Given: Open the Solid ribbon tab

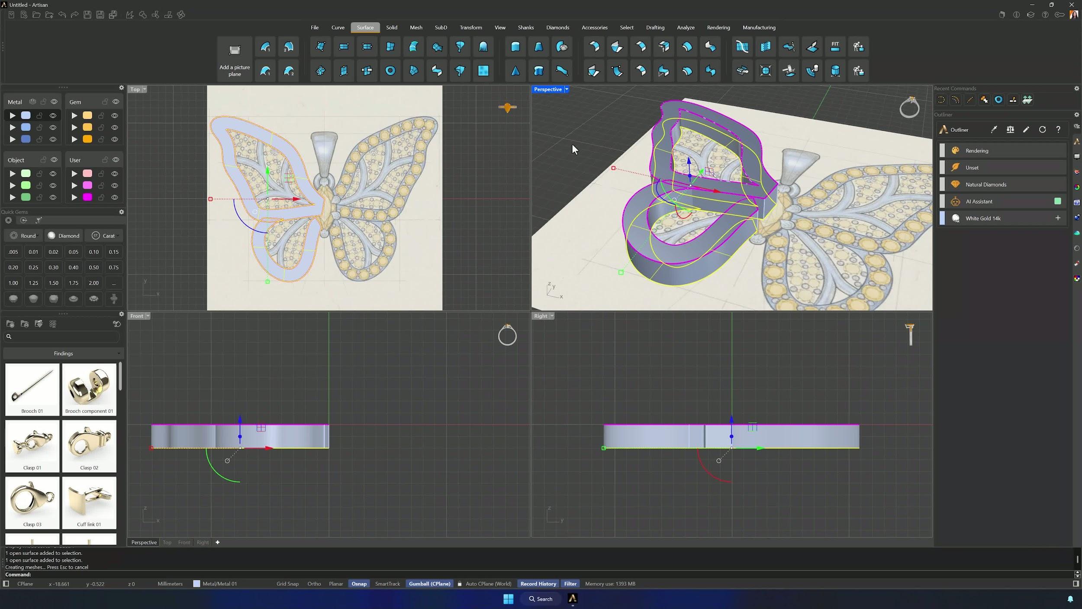Looking at the screenshot, I should tap(392, 27).
